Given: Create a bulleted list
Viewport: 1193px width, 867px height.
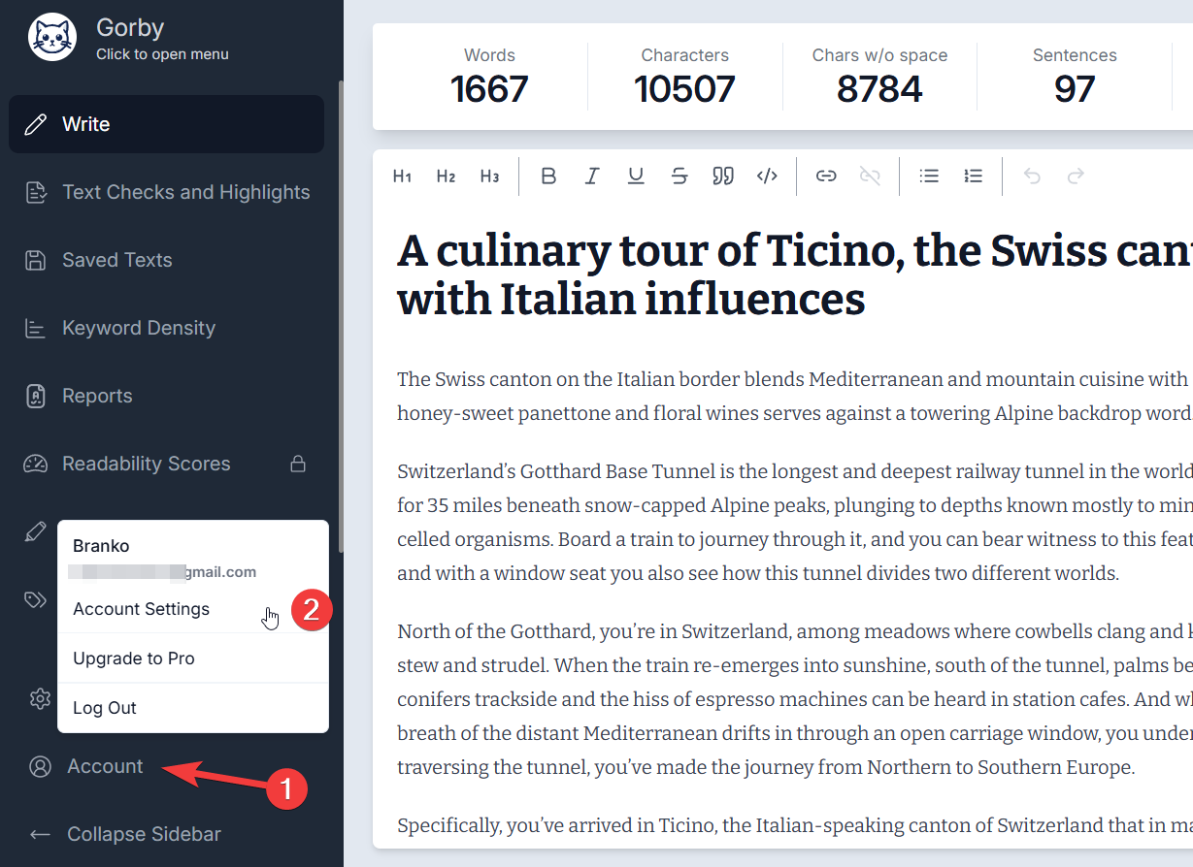Looking at the screenshot, I should click(x=929, y=177).
